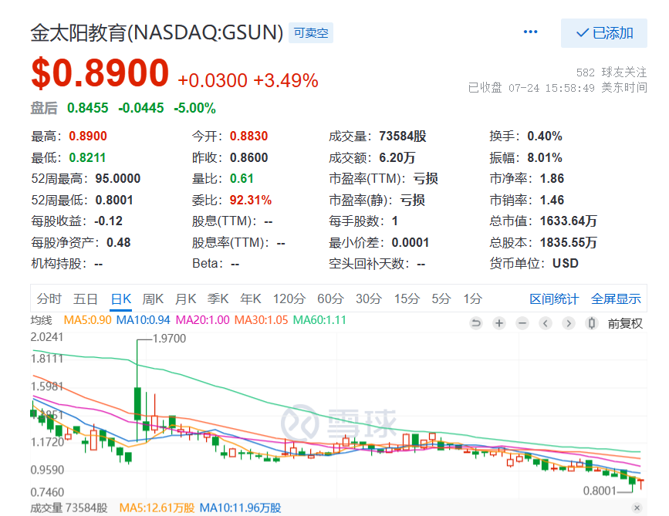Click the volume MA5:12.61万股 label

(157, 508)
